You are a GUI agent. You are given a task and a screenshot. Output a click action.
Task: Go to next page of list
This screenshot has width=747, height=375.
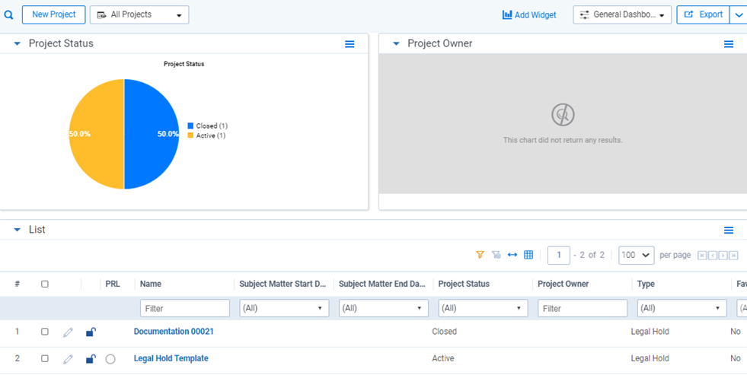click(x=723, y=256)
